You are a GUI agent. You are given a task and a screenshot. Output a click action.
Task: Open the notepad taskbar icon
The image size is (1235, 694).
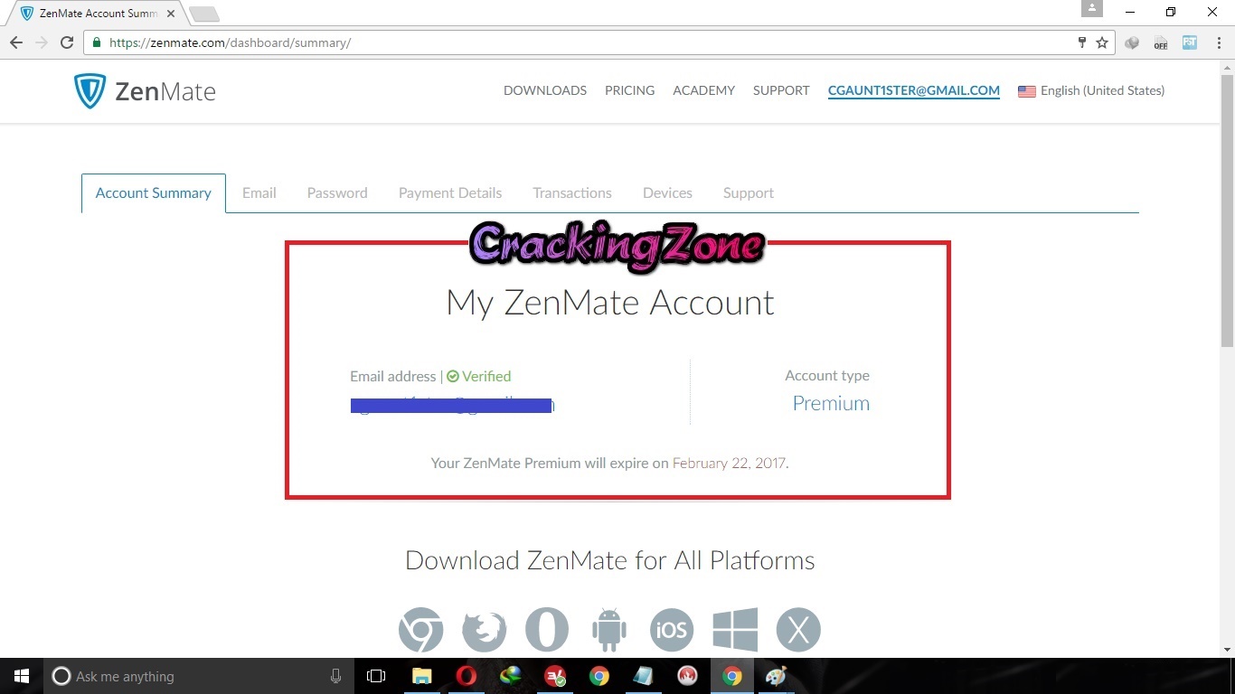(x=644, y=676)
